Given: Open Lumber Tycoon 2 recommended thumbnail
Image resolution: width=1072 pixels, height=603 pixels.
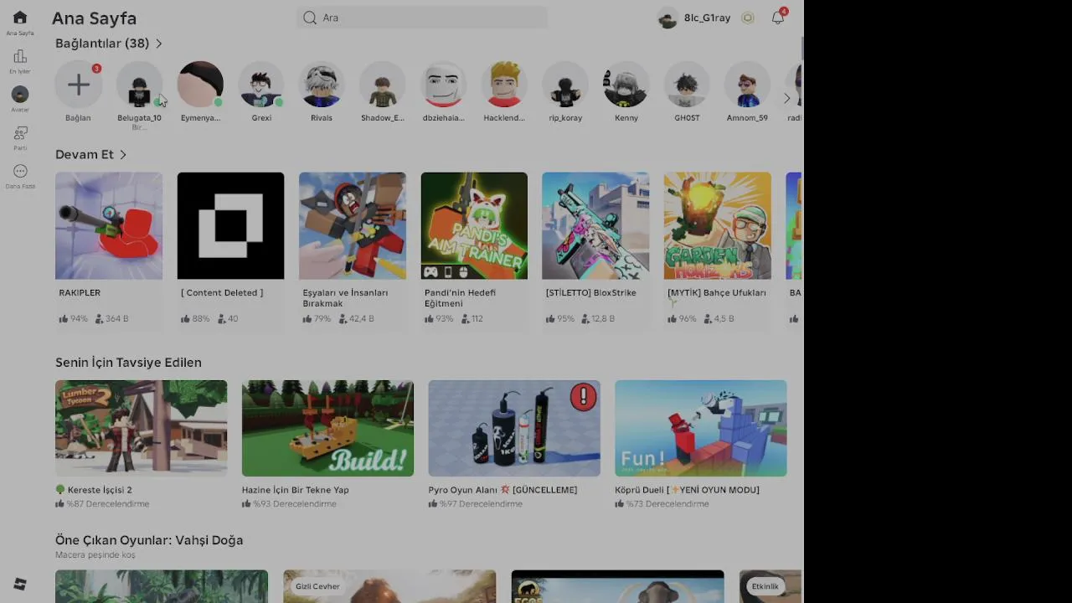Looking at the screenshot, I should 141,428.
